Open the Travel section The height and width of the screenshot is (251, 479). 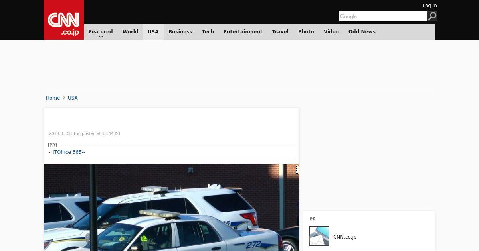click(x=280, y=32)
